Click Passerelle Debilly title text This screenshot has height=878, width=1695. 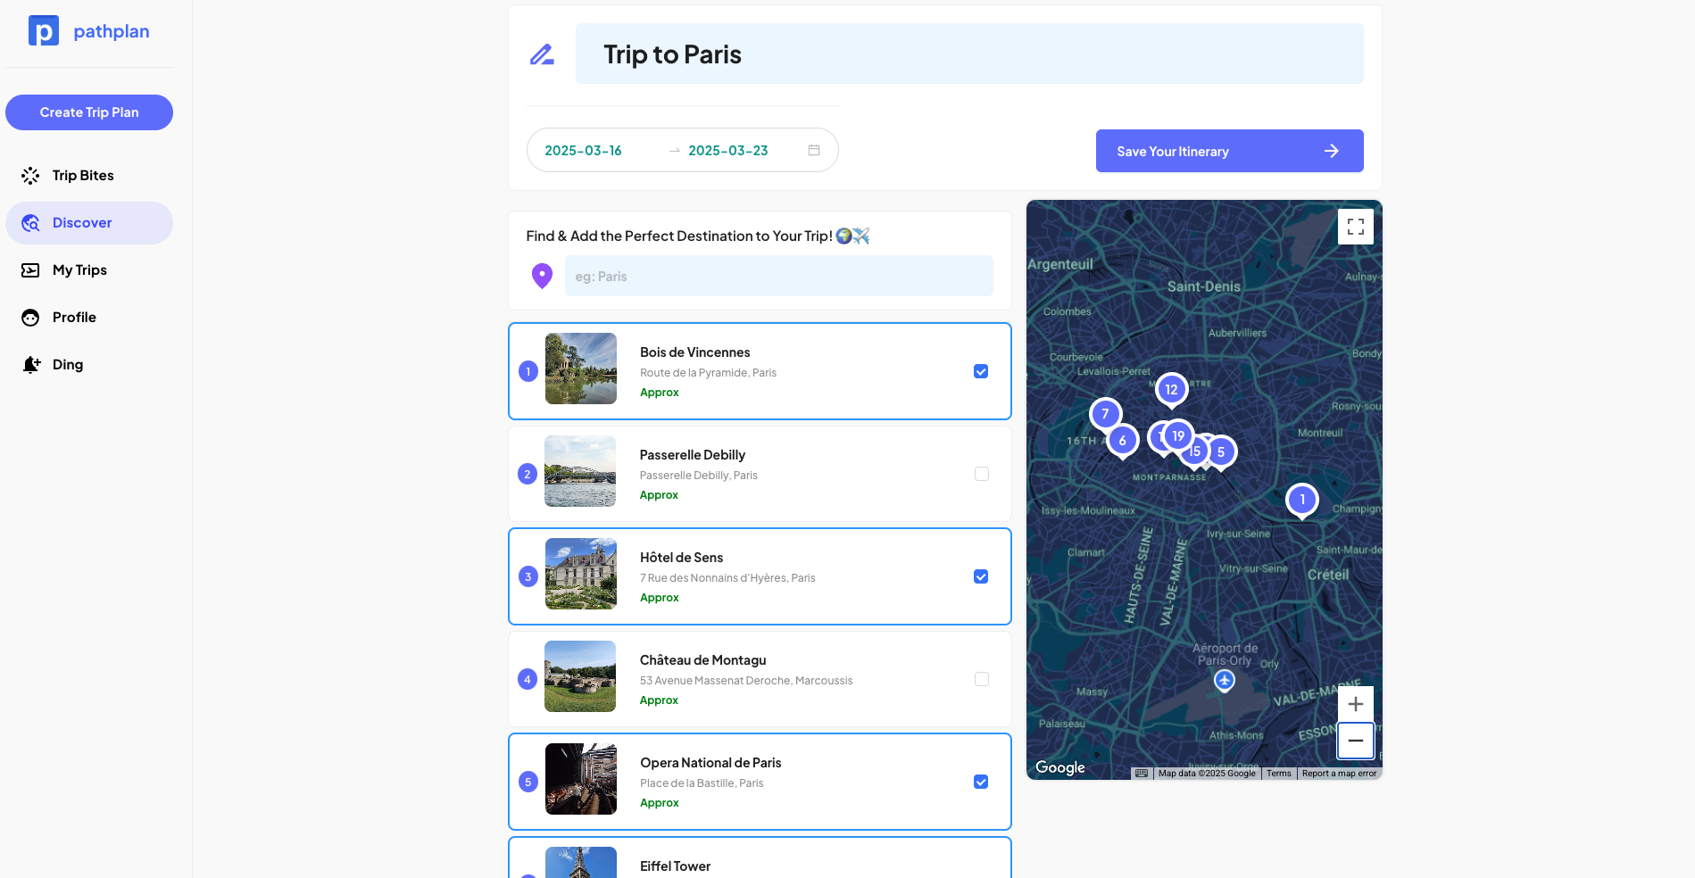(693, 455)
